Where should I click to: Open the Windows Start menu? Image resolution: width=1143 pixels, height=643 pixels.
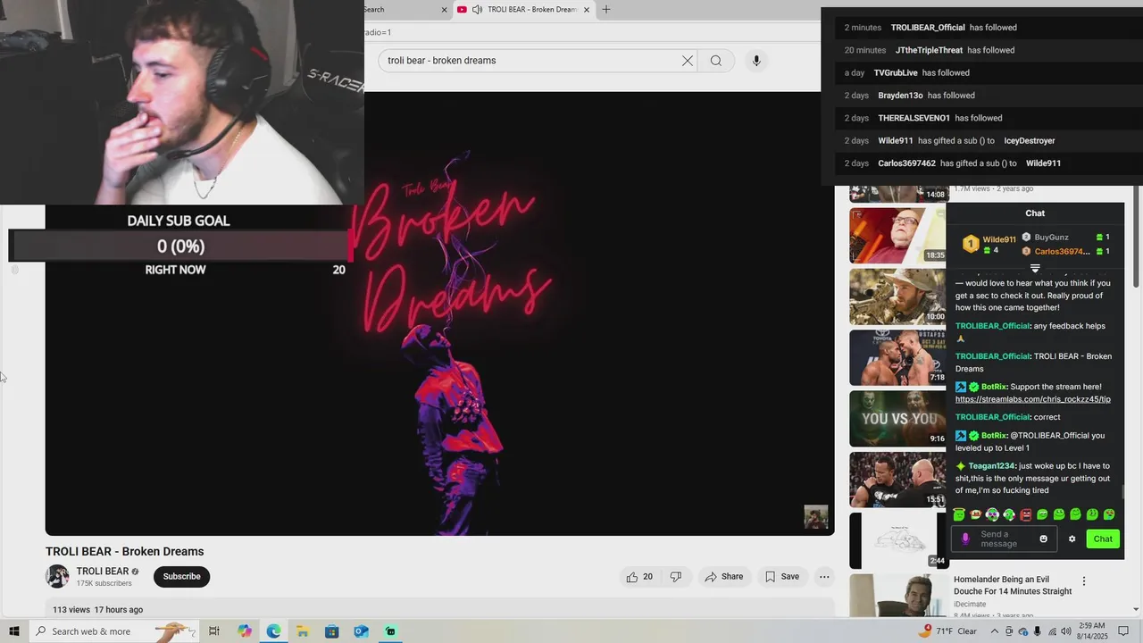tap(14, 631)
